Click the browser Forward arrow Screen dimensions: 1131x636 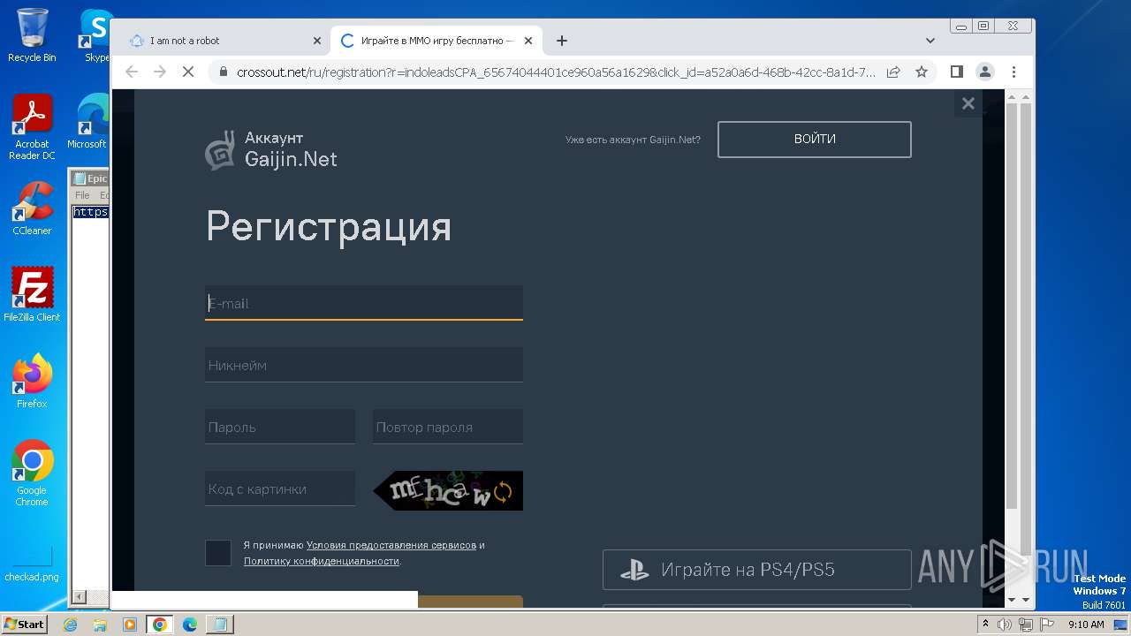click(160, 72)
